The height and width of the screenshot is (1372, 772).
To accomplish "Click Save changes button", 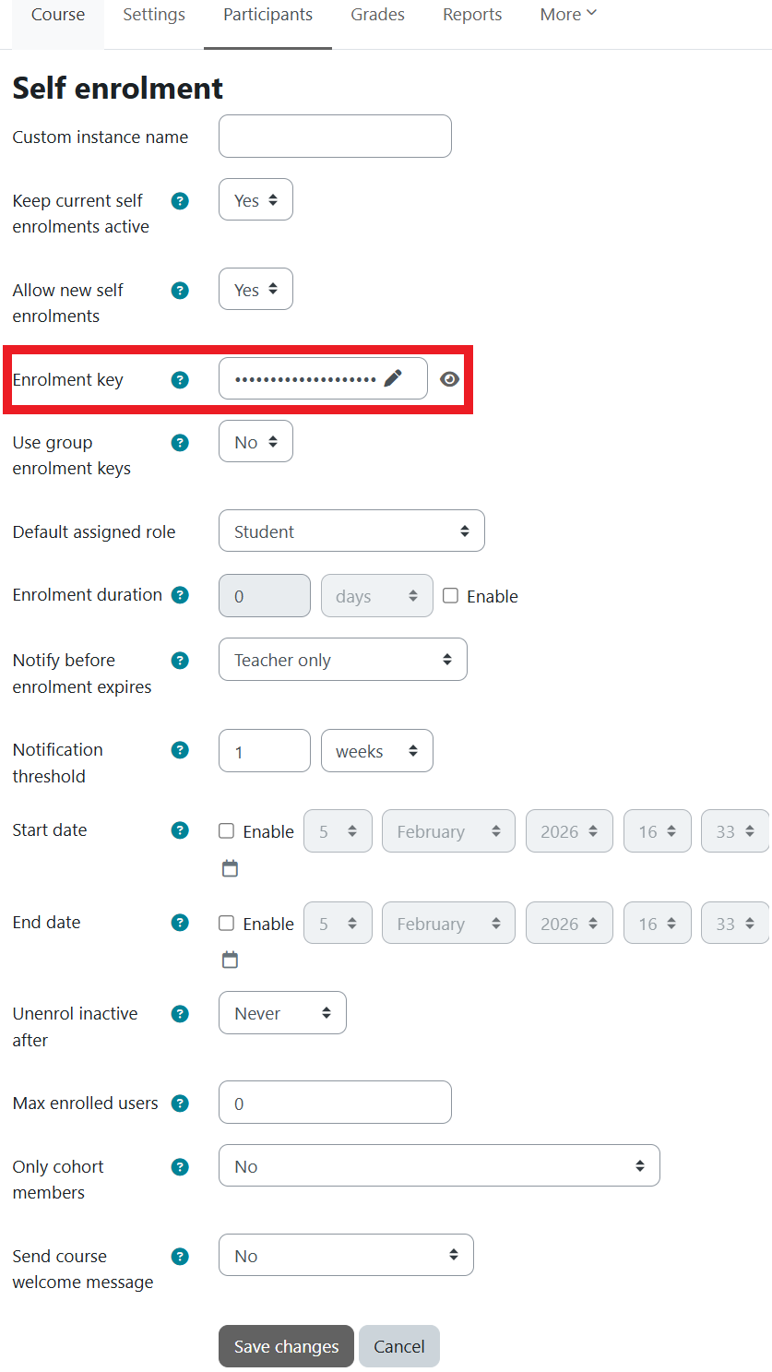I will coord(286,1346).
